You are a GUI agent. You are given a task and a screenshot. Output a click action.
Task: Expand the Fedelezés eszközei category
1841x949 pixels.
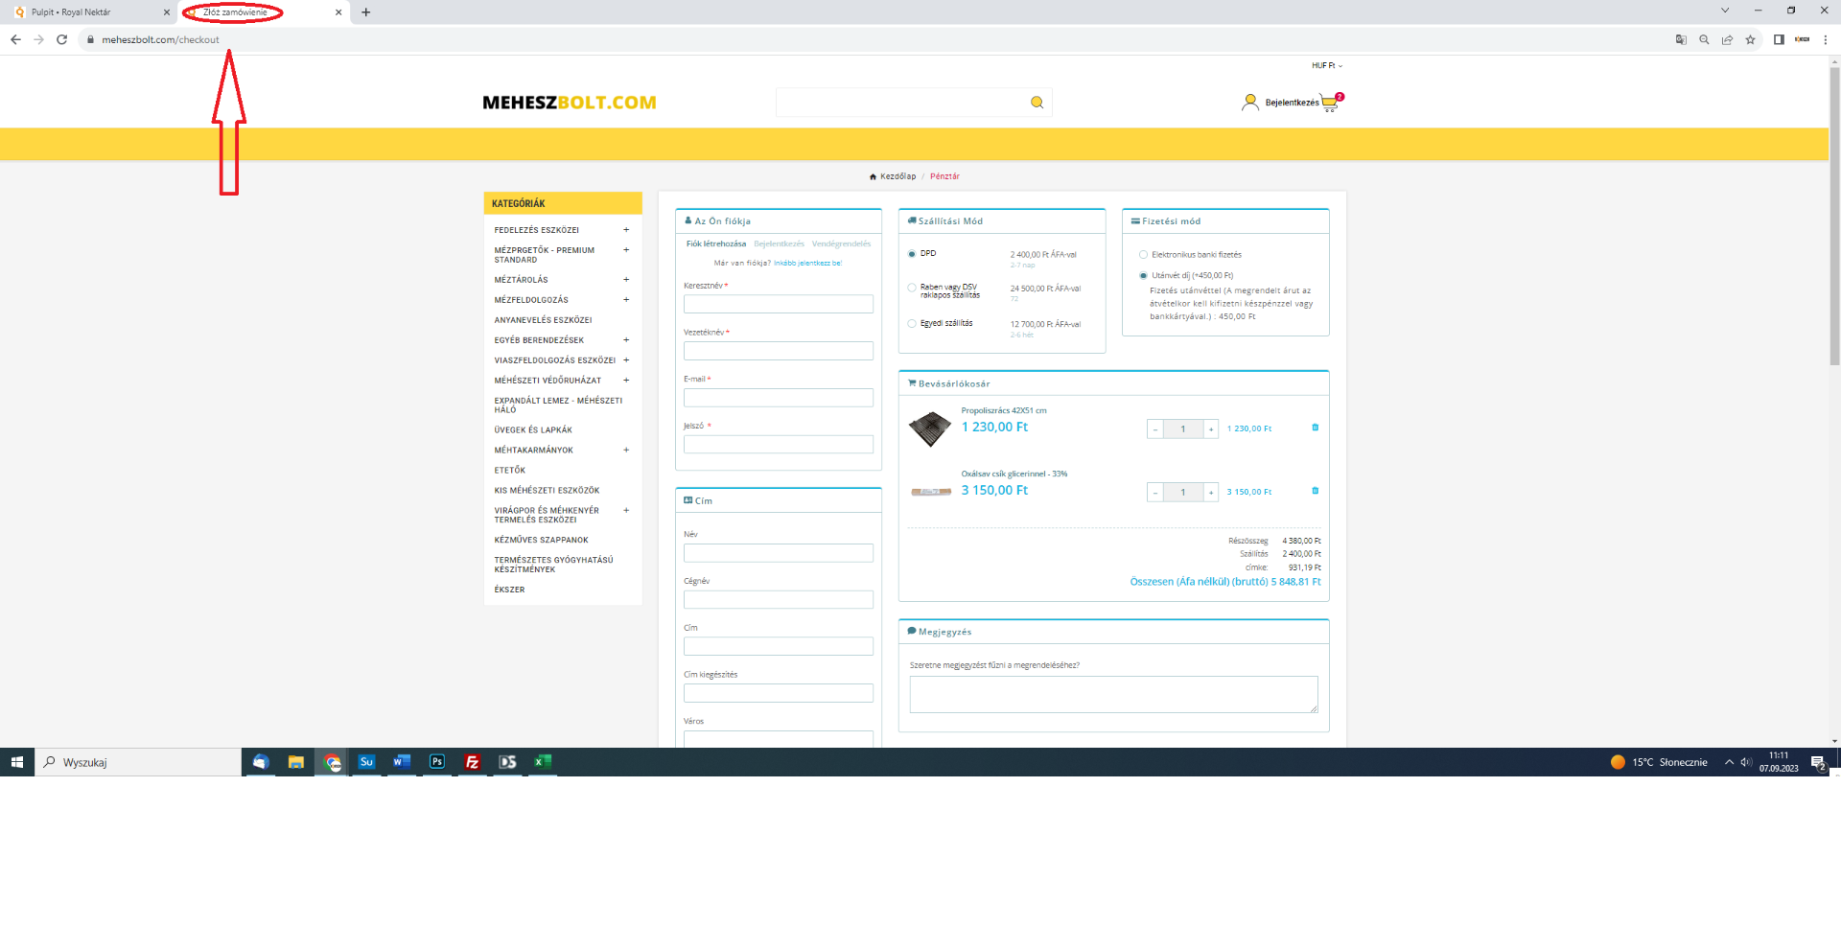(626, 230)
